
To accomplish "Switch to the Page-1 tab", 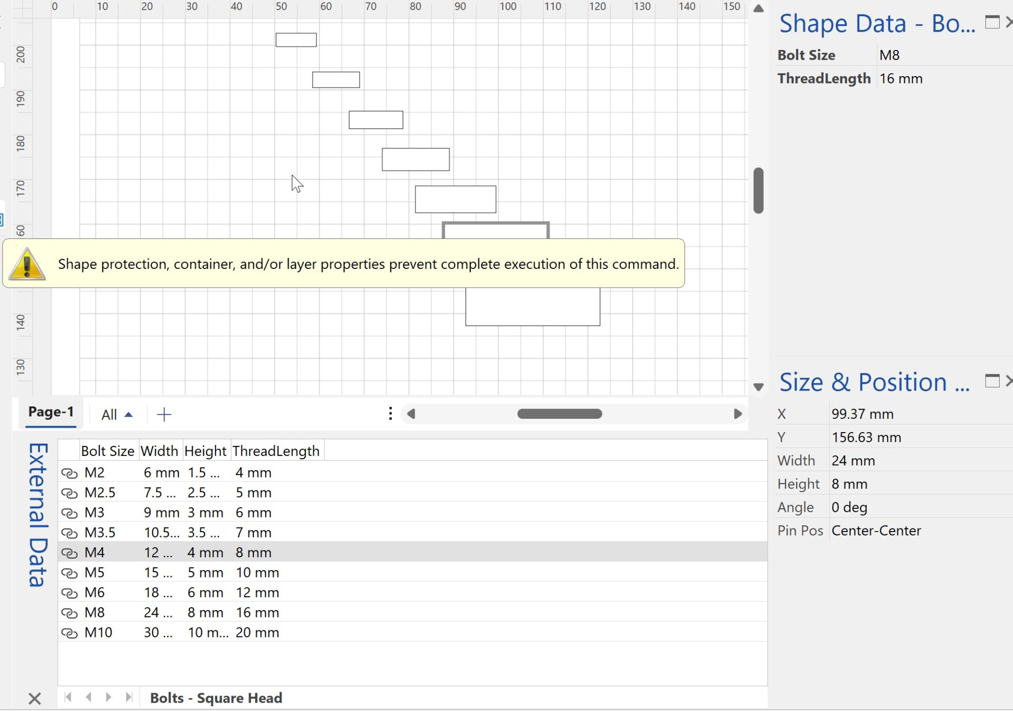I will coord(51,412).
